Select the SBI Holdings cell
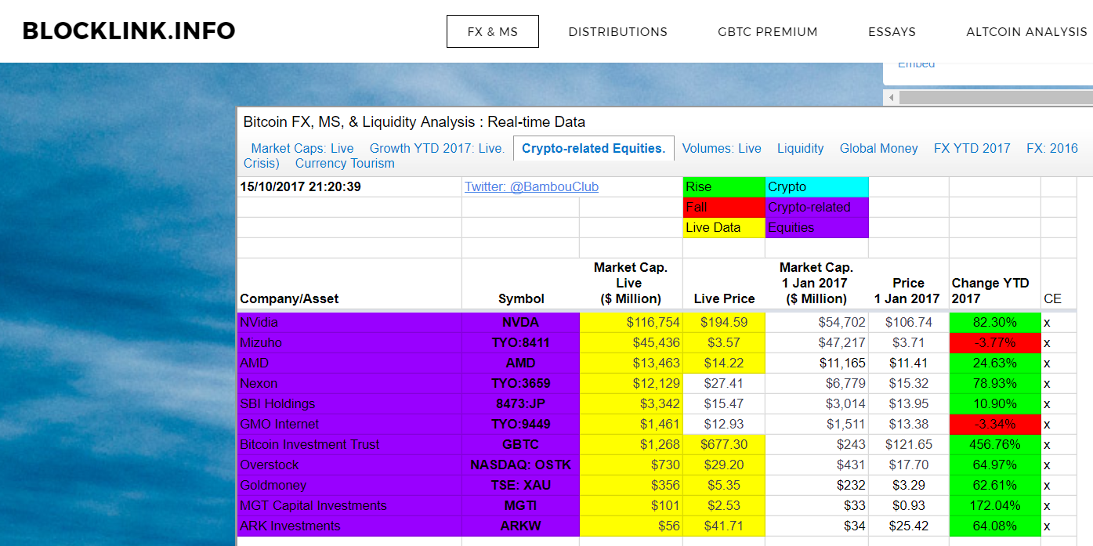 (x=349, y=403)
